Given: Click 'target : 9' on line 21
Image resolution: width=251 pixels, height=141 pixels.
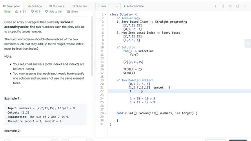Looking at the screenshot, I should click(162, 88).
